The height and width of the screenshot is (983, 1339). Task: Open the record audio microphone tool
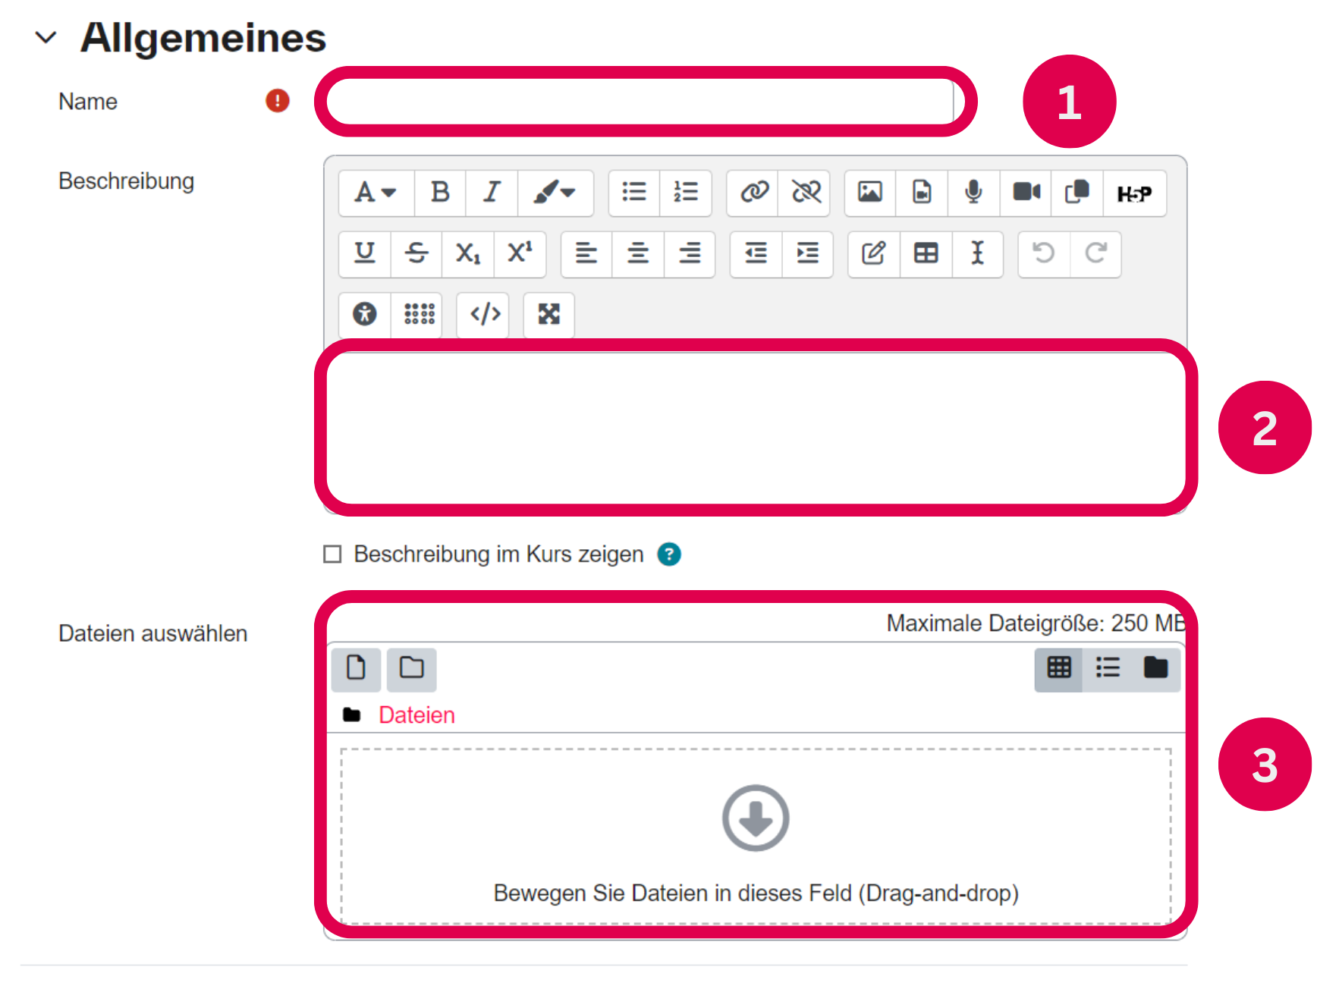pos(973,193)
